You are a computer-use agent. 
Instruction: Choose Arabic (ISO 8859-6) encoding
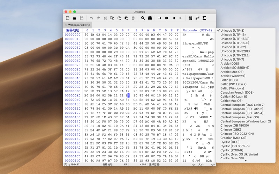pyautogui.click(x=235, y=68)
